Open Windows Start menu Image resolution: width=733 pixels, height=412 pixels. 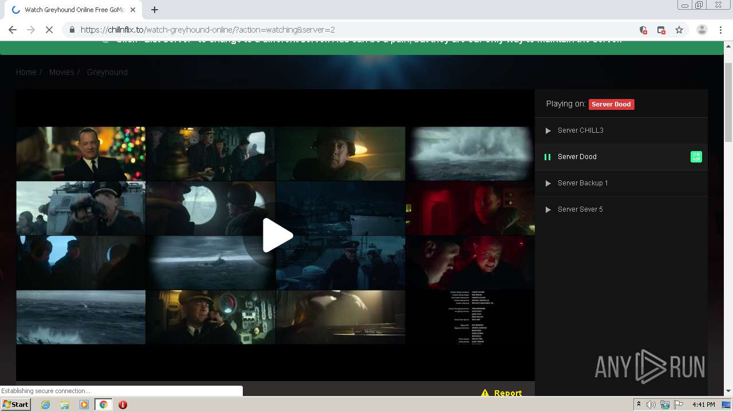[15, 405]
